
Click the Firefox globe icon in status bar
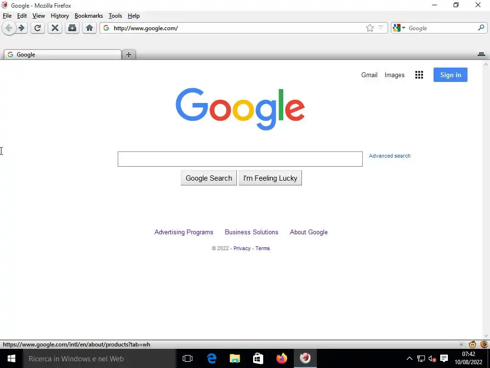(x=484, y=344)
